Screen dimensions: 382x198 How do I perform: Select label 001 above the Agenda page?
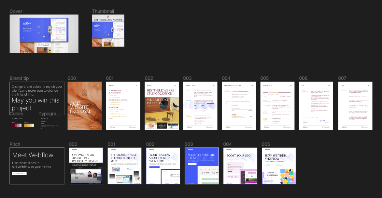tap(110, 78)
